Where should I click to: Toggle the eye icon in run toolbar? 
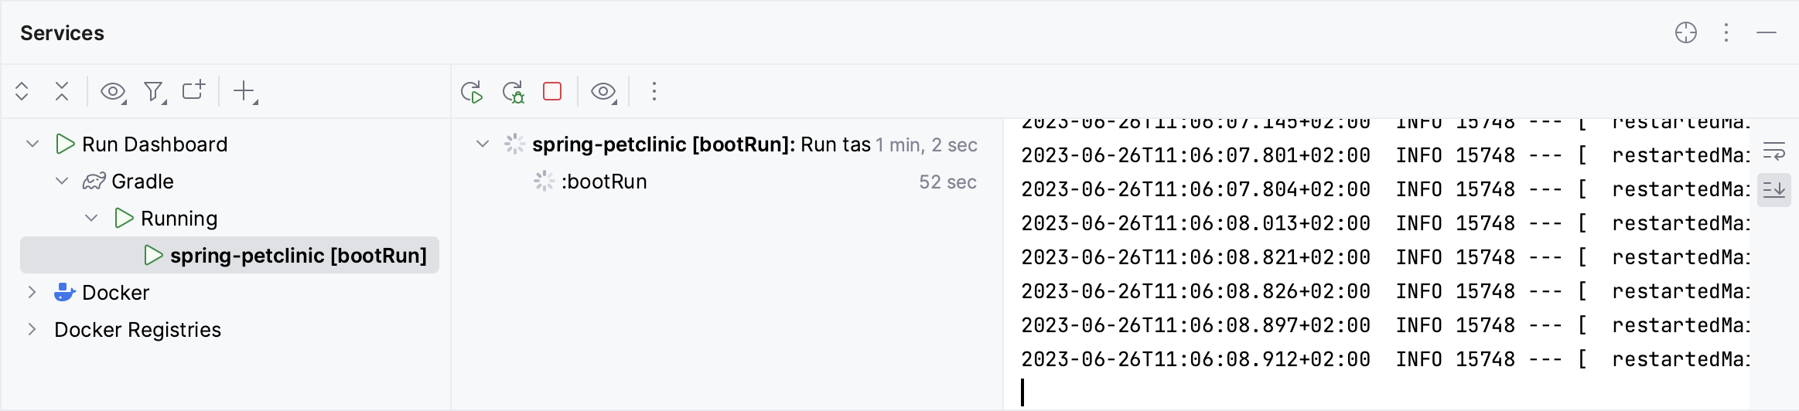tap(603, 92)
